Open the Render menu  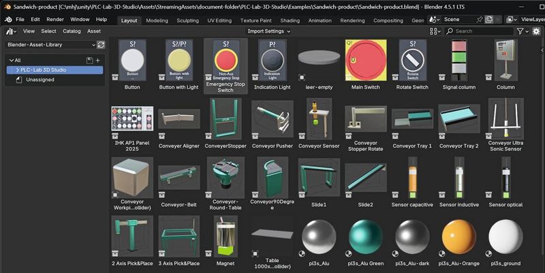pos(55,20)
